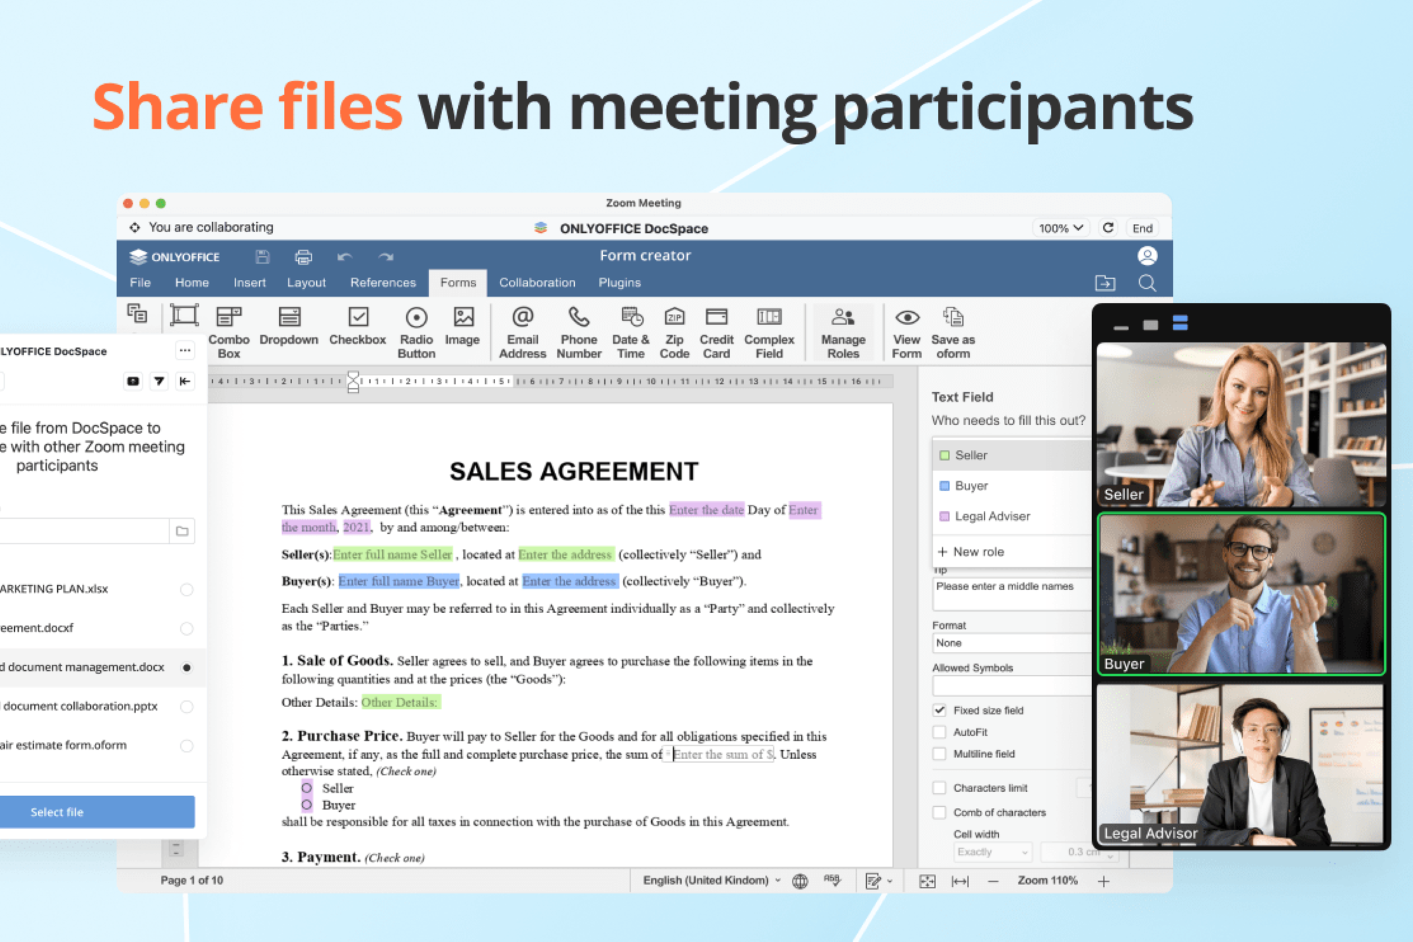Viewport: 1413px width, 942px height.
Task: Switch to the Layout tab
Action: [x=306, y=283]
